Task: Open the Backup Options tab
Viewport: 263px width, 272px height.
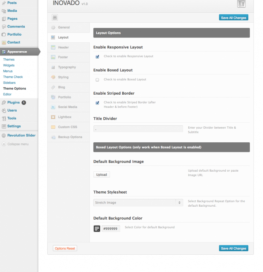Action: [68, 137]
